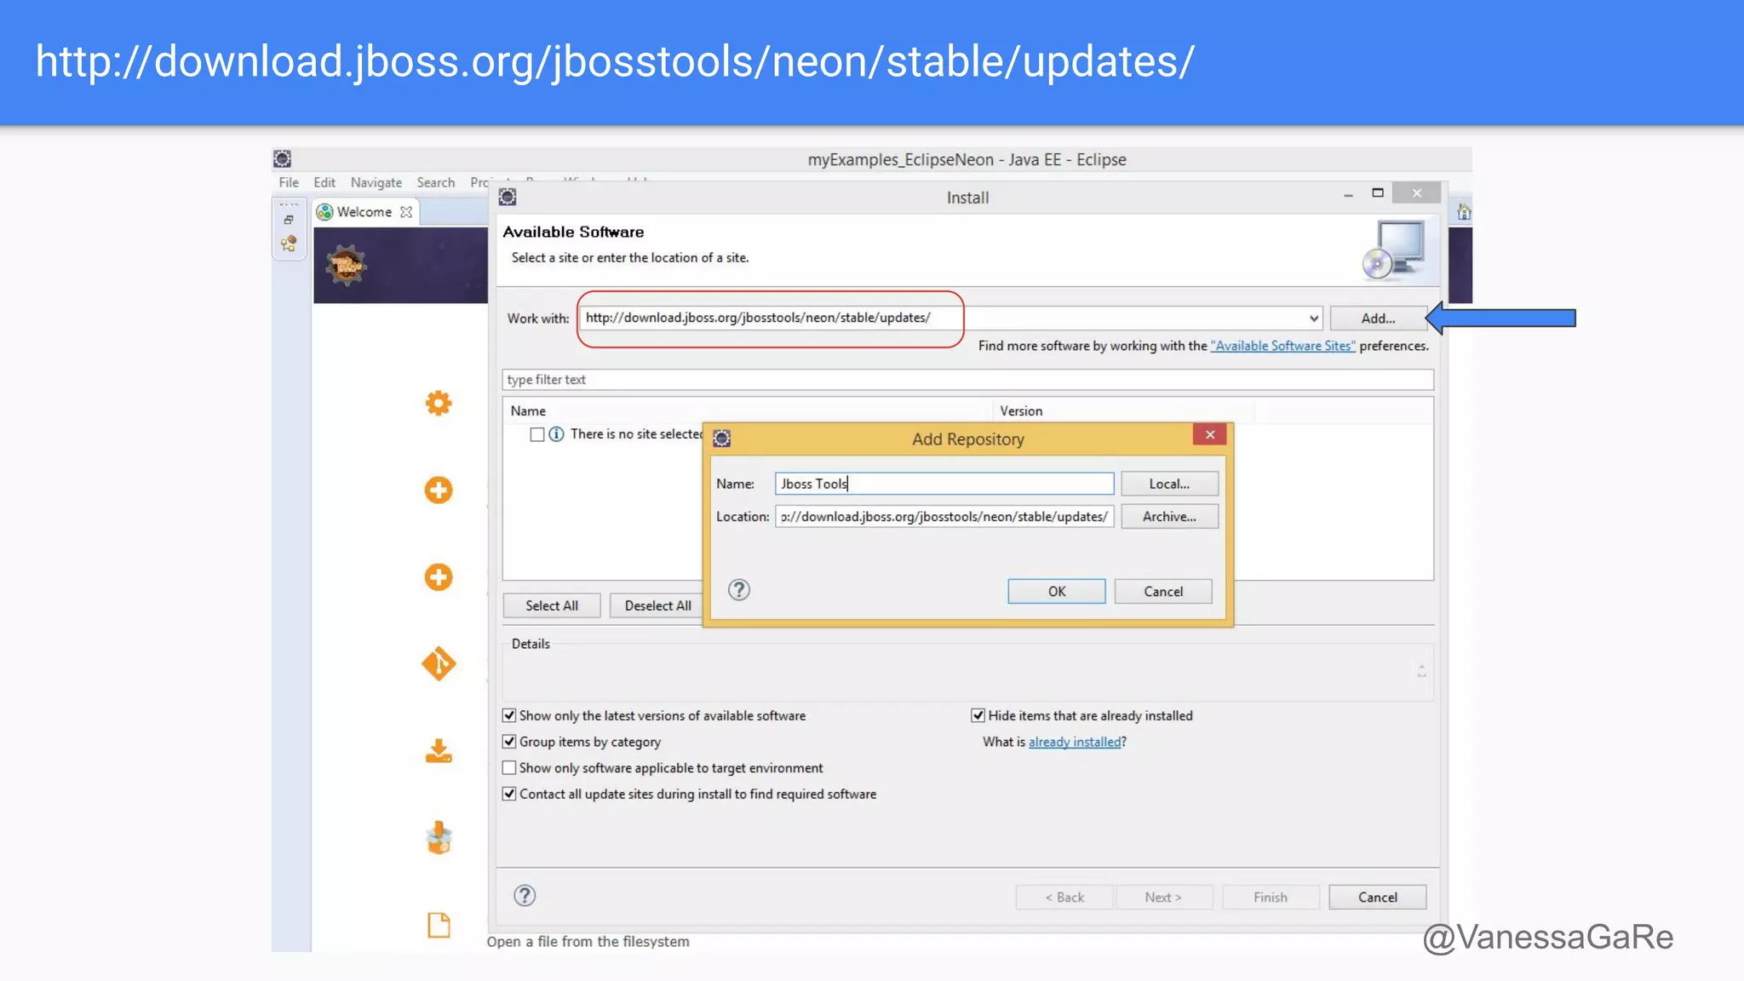Expand the Work with dropdown arrow
This screenshot has width=1744, height=981.
[x=1313, y=318]
